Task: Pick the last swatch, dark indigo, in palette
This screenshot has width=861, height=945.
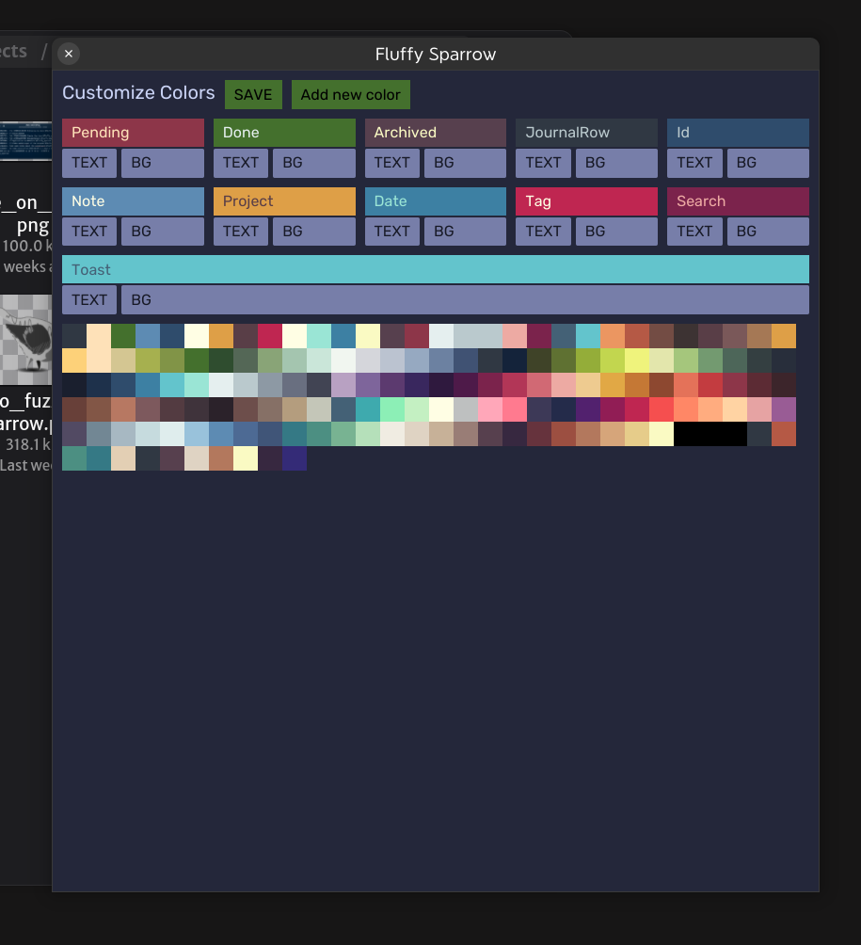Action: pyautogui.click(x=295, y=458)
